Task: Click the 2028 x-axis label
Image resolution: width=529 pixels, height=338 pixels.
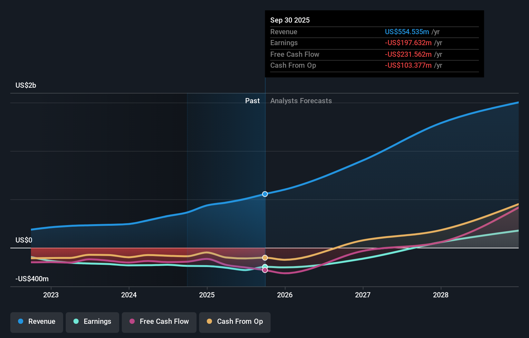Action: coord(441,295)
